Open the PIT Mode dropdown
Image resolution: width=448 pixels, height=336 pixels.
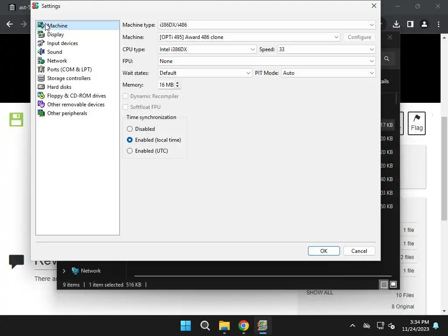click(328, 73)
